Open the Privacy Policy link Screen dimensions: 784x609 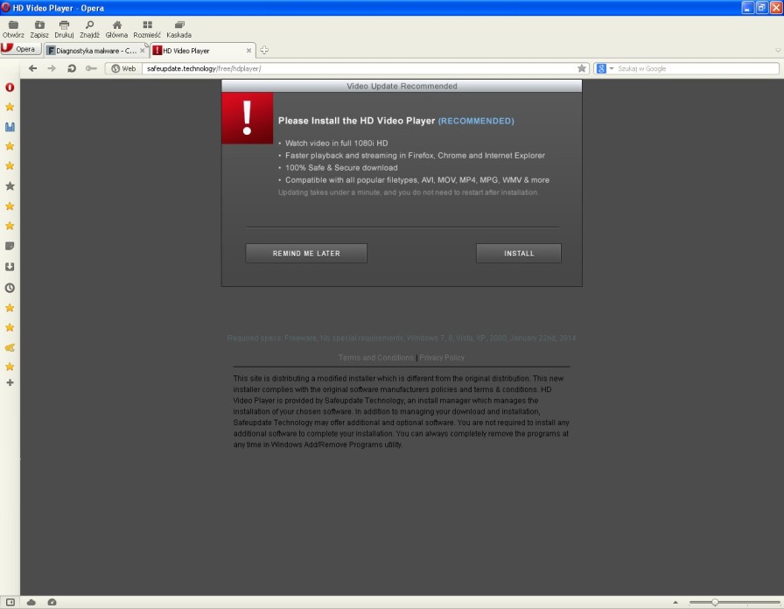[442, 358]
